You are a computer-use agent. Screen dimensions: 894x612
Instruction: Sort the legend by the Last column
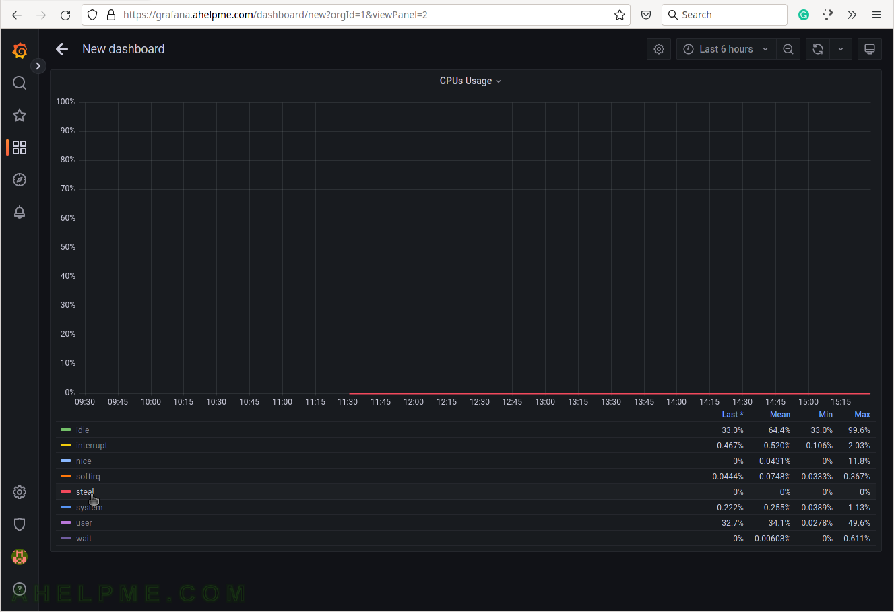coord(732,415)
